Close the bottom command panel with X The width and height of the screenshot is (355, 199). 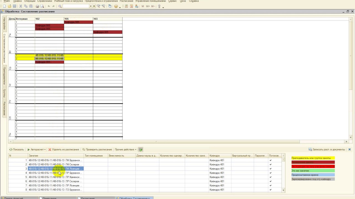tap(349, 150)
